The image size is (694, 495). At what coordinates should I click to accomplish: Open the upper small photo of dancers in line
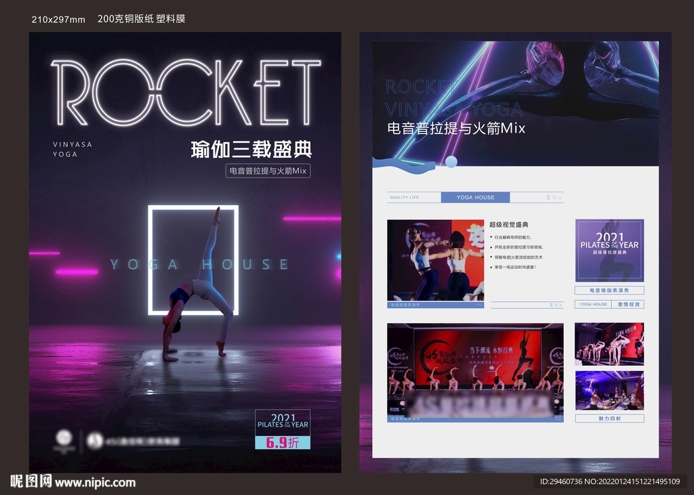point(609,344)
